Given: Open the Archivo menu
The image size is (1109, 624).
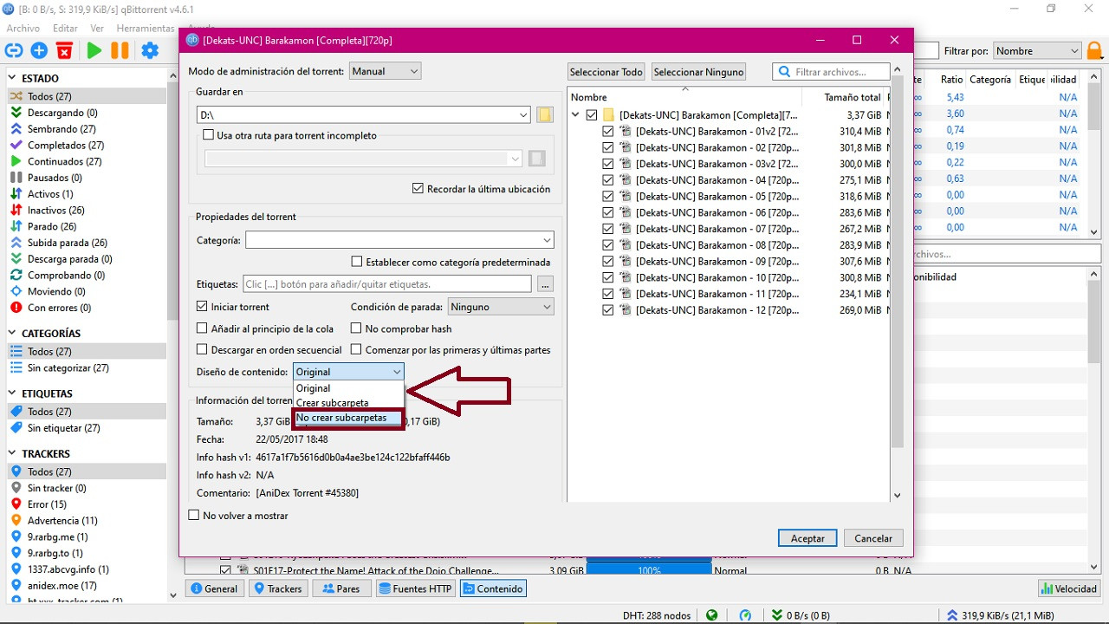Looking at the screenshot, I should pyautogui.click(x=23, y=29).
